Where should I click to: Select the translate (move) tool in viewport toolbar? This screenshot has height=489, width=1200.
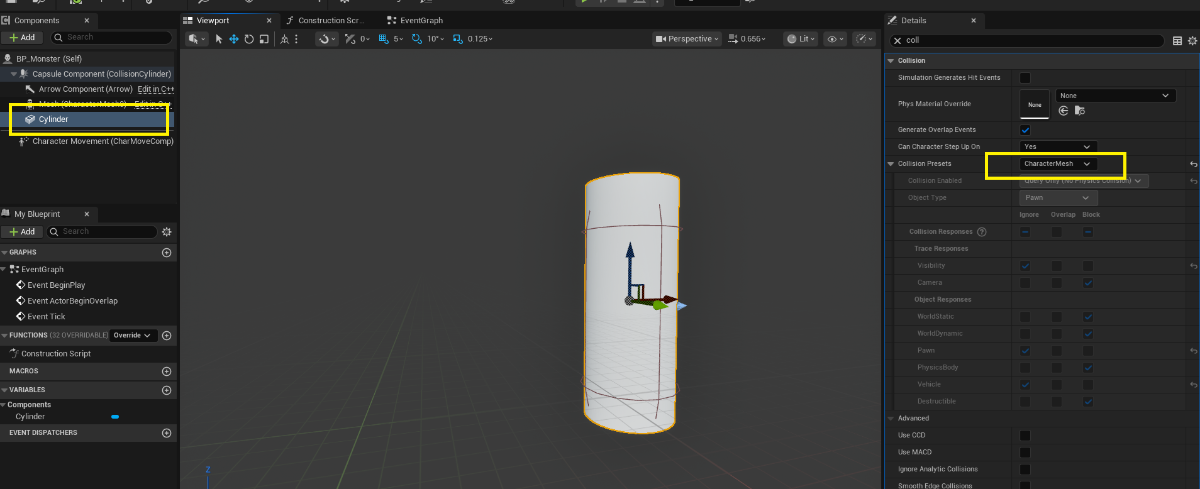click(233, 39)
